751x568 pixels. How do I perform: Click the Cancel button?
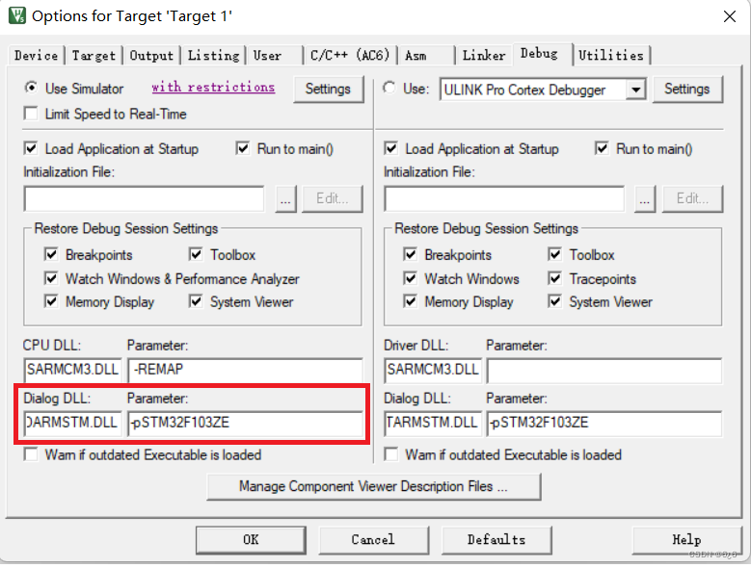[374, 540]
